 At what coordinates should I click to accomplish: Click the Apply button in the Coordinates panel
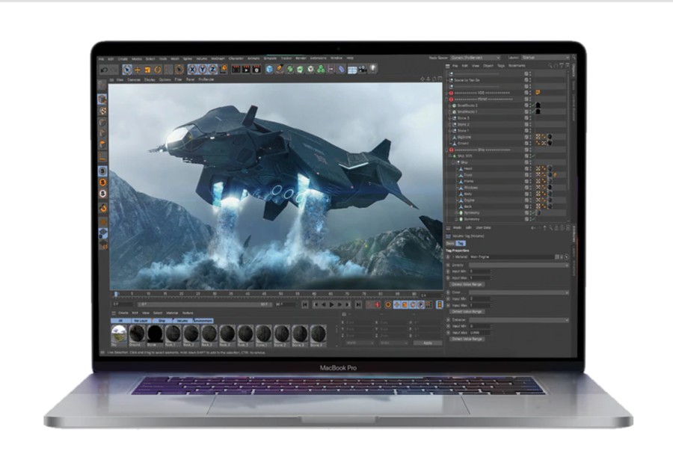(428, 343)
